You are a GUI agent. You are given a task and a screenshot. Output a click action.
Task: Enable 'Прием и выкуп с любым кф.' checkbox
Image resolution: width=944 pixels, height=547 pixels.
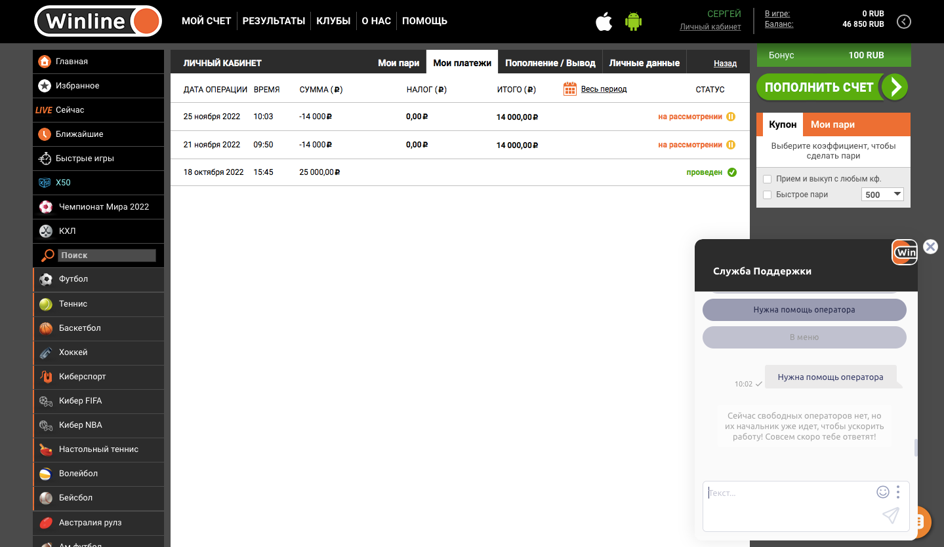768,179
